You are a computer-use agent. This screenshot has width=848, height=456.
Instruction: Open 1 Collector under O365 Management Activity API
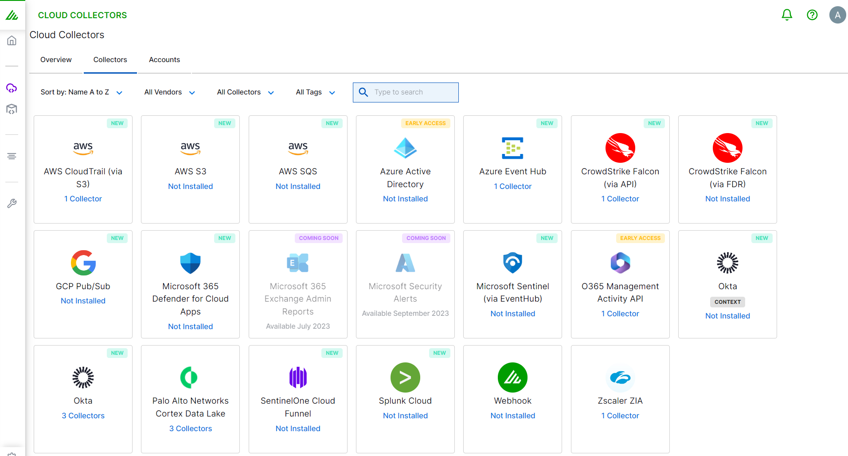coord(620,314)
